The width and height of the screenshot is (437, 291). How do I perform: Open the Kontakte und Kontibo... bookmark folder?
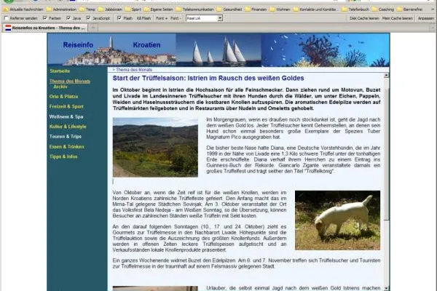pos(316,9)
